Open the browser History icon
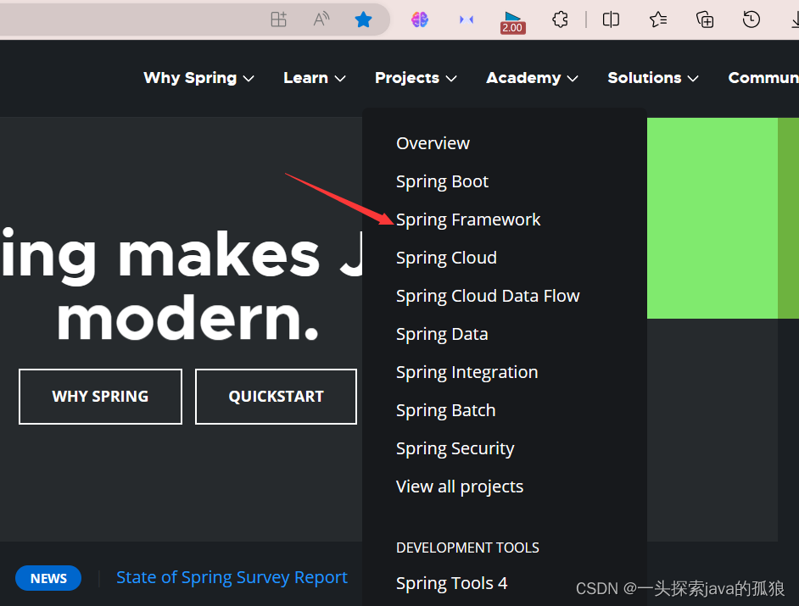Screen dimensions: 799x606 [752, 19]
